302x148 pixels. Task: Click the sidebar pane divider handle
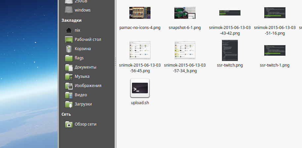coord(115,62)
